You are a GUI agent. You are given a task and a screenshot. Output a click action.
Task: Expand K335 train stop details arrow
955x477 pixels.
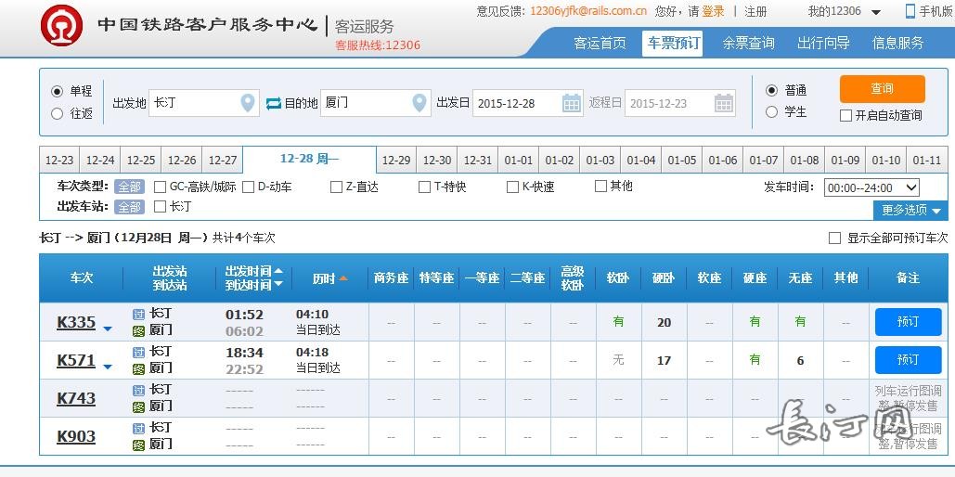tap(108, 329)
